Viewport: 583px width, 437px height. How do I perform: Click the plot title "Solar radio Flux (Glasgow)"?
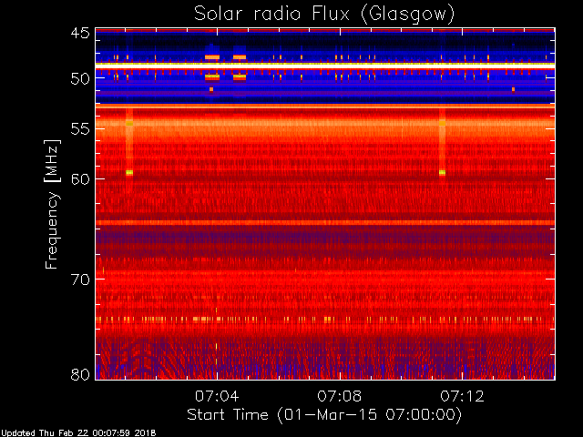tap(324, 15)
